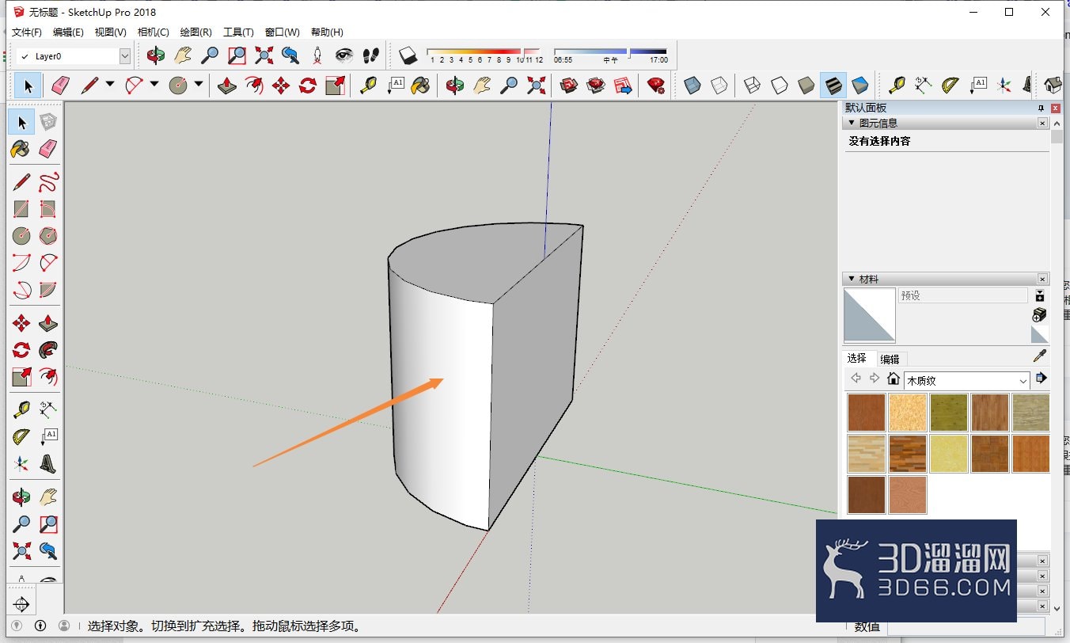Click the sample paint eyedropper button
The height and width of the screenshot is (643, 1070).
tap(1039, 356)
